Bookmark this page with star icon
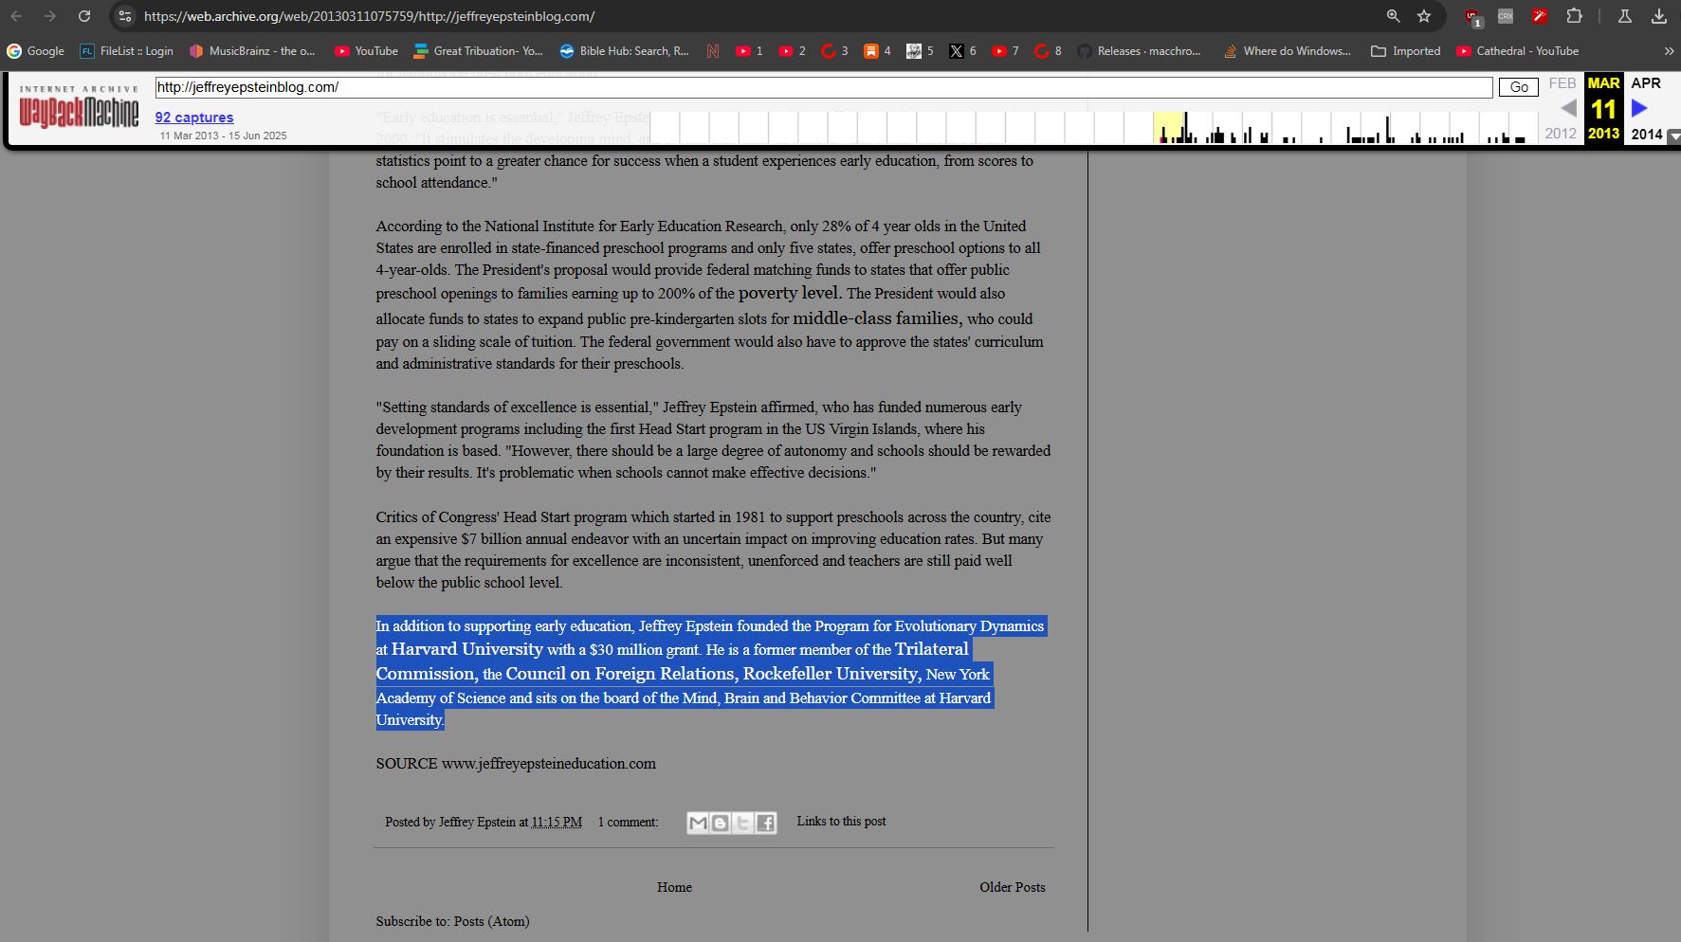Viewport: 1681px width, 942px height. (1424, 16)
